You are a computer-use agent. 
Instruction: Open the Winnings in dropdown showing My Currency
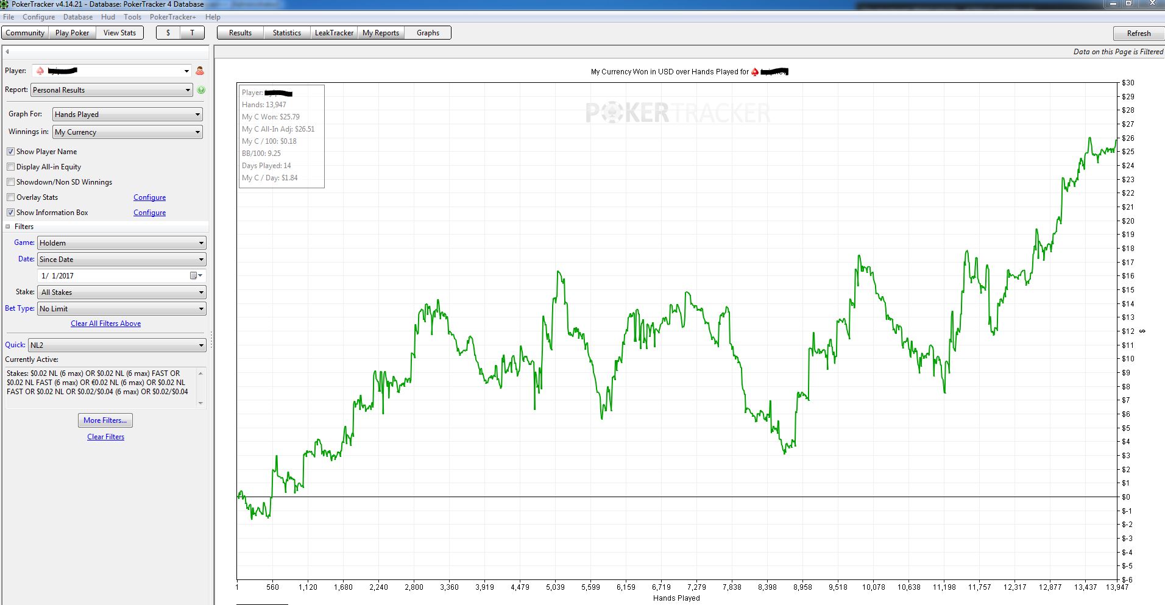(x=127, y=132)
